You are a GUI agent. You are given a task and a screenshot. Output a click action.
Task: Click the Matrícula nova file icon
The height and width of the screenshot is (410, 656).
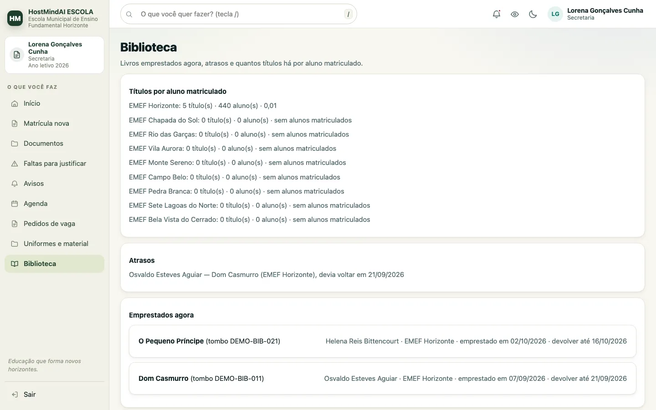tap(15, 123)
